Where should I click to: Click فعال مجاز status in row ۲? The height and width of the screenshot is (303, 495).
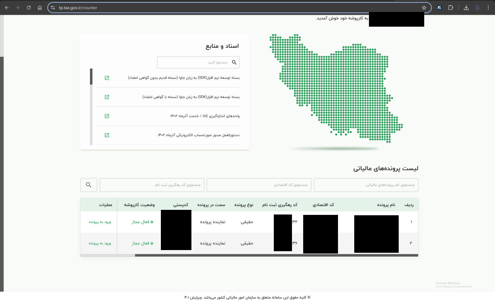(142, 243)
